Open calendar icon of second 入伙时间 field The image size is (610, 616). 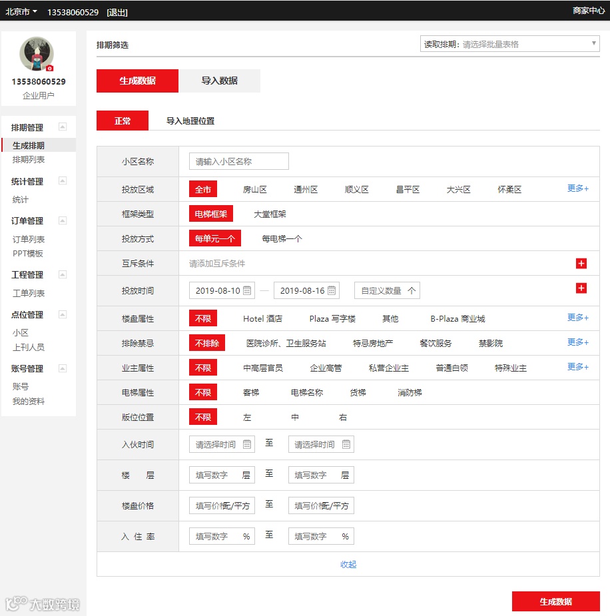(x=346, y=444)
